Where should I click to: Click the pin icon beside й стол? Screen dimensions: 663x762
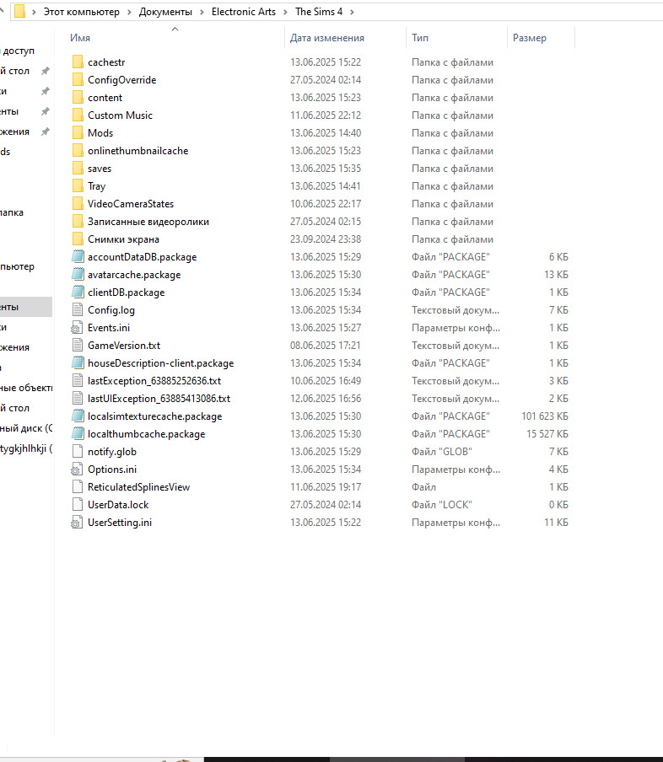[x=46, y=71]
